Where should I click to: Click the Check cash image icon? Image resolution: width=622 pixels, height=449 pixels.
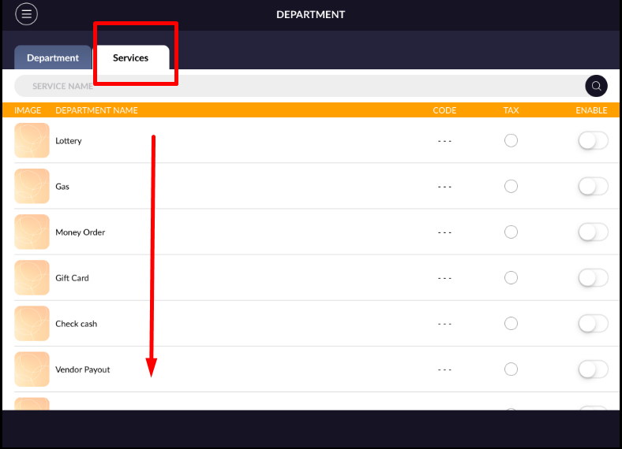pos(32,324)
